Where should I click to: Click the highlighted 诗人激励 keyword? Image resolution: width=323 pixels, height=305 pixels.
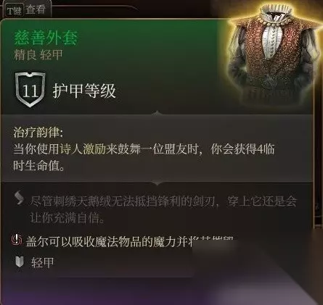tap(83, 149)
